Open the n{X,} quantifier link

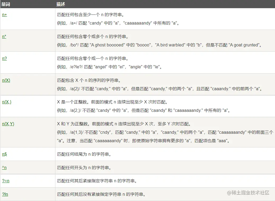click(7, 102)
